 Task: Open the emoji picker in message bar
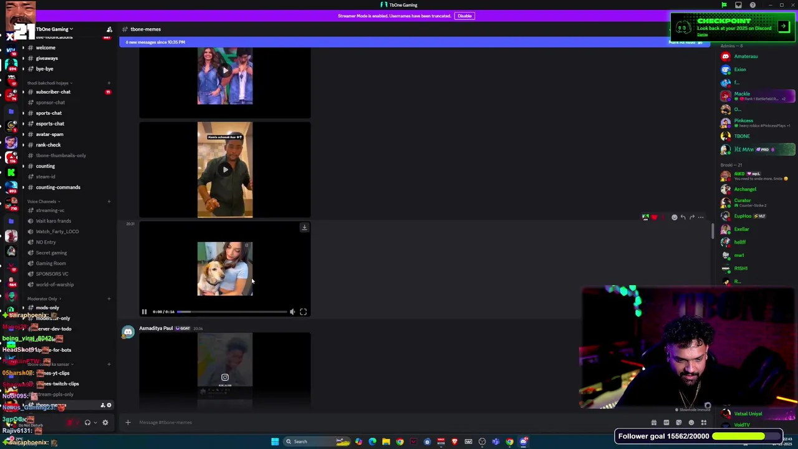tap(691, 423)
